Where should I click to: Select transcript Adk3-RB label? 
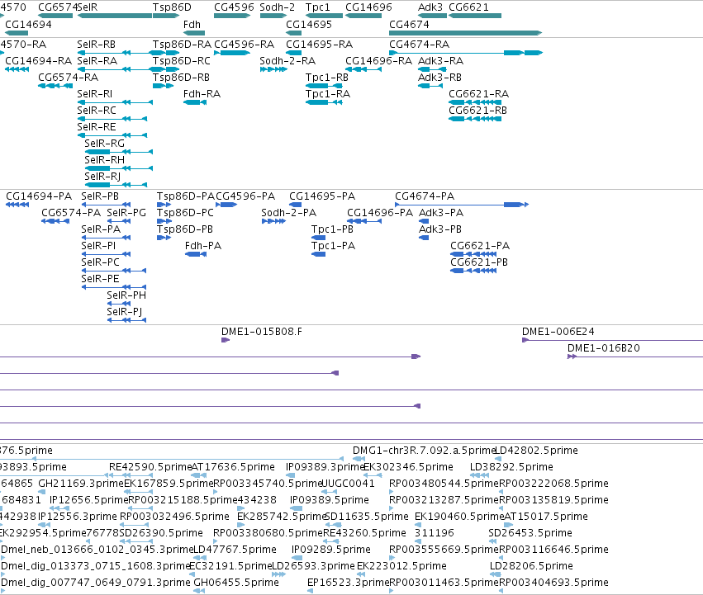pyautogui.click(x=439, y=78)
